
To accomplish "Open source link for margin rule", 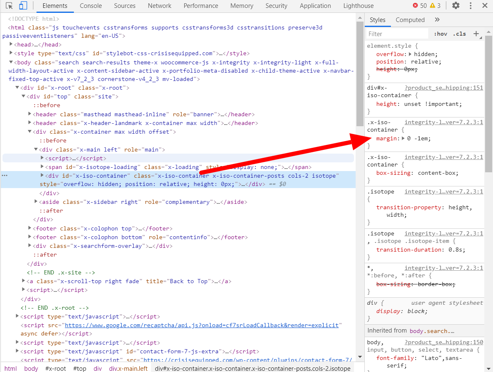I will (444, 122).
